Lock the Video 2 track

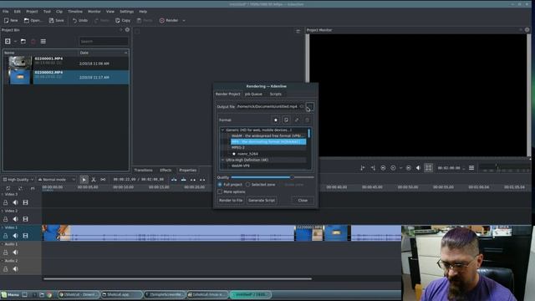pyautogui.click(x=6, y=219)
